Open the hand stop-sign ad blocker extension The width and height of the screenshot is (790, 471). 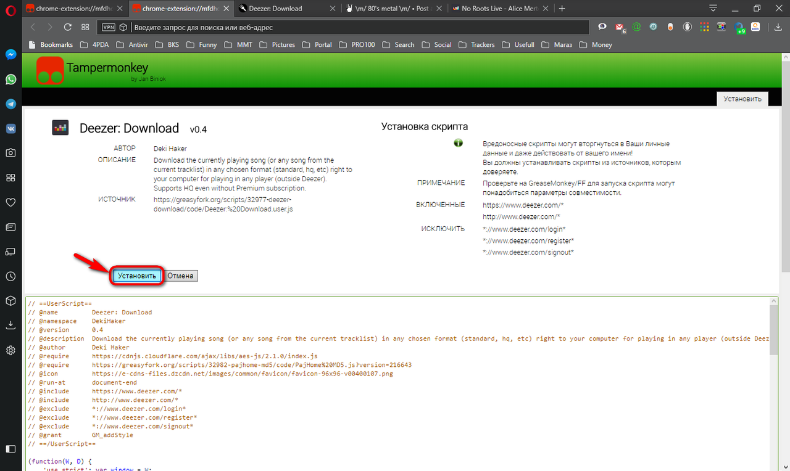(x=687, y=27)
